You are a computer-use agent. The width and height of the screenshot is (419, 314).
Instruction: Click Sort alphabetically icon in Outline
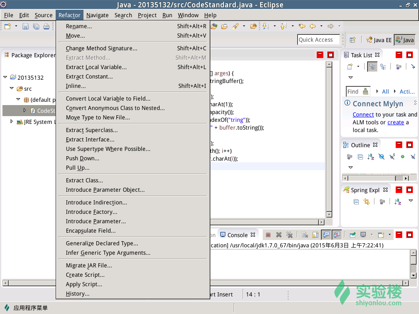(x=371, y=157)
